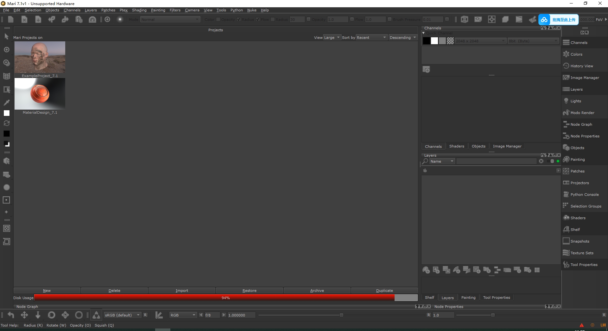
Task: Click the color manager icon beside sRGB
Action: 96,315
